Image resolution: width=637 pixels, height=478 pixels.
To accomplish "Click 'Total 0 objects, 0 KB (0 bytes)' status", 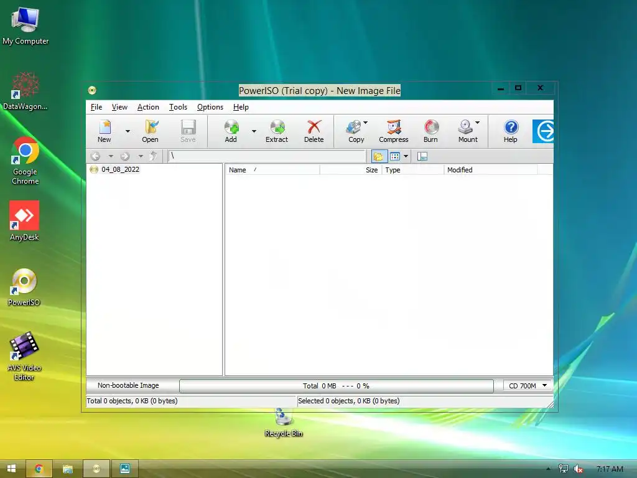I will [x=132, y=401].
